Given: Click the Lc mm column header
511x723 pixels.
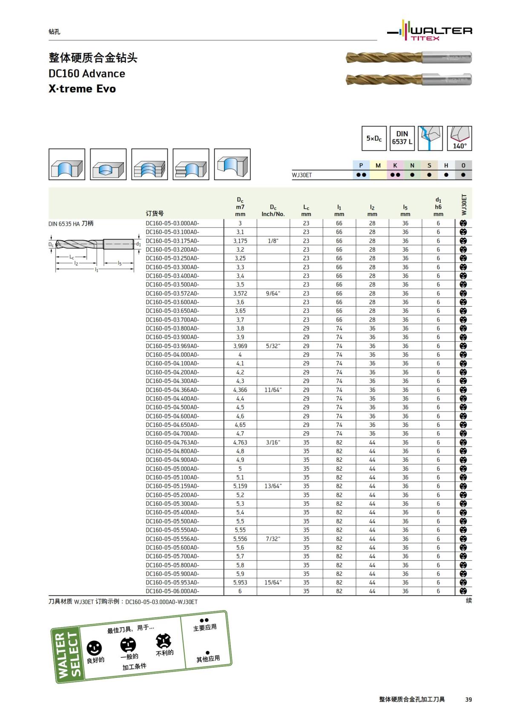Looking at the screenshot, I should coord(306,210).
